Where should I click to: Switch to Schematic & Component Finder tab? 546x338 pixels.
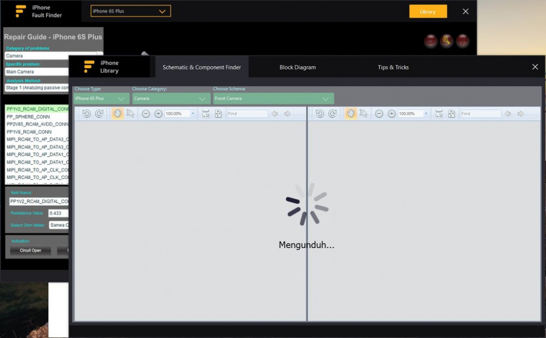click(x=201, y=67)
